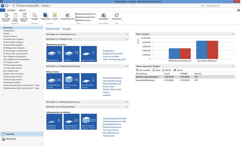Open Kreditorenposten fällig tile showing 23

tap(72, 122)
